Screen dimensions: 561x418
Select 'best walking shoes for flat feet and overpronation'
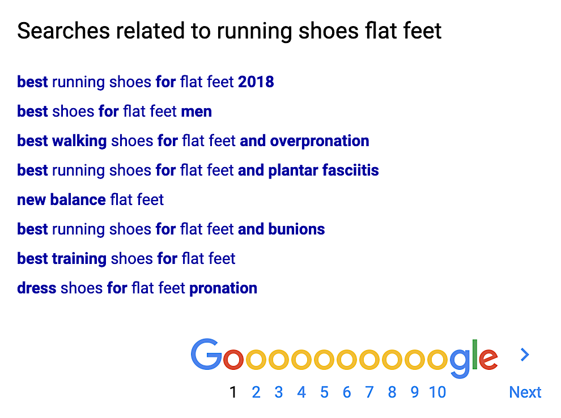193,141
